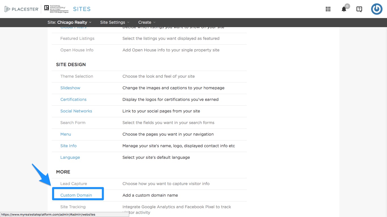The height and width of the screenshot is (217, 387).
Task: Expand the Create dropdown menu
Action: pos(147,22)
